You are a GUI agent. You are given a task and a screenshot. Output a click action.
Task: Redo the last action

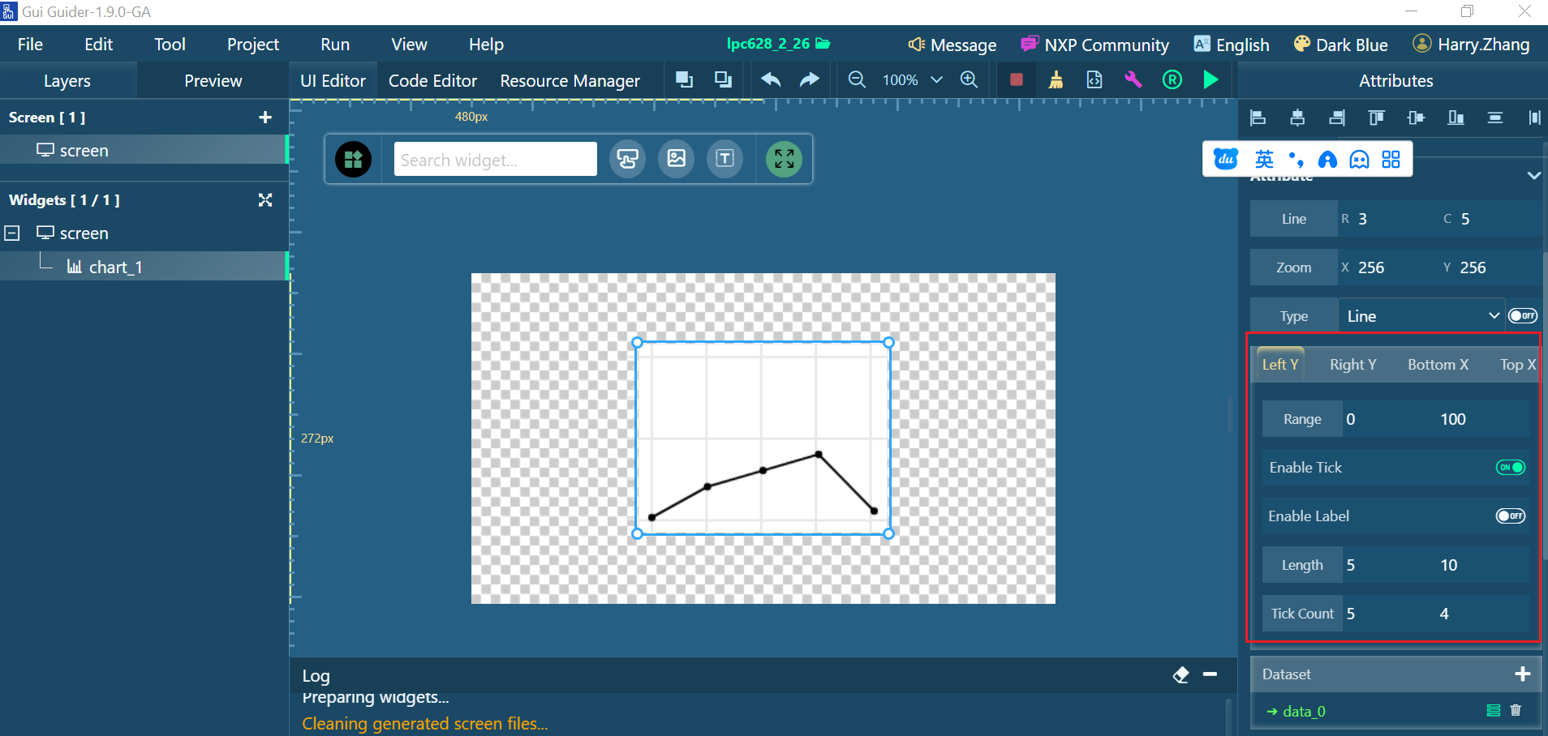click(x=810, y=79)
